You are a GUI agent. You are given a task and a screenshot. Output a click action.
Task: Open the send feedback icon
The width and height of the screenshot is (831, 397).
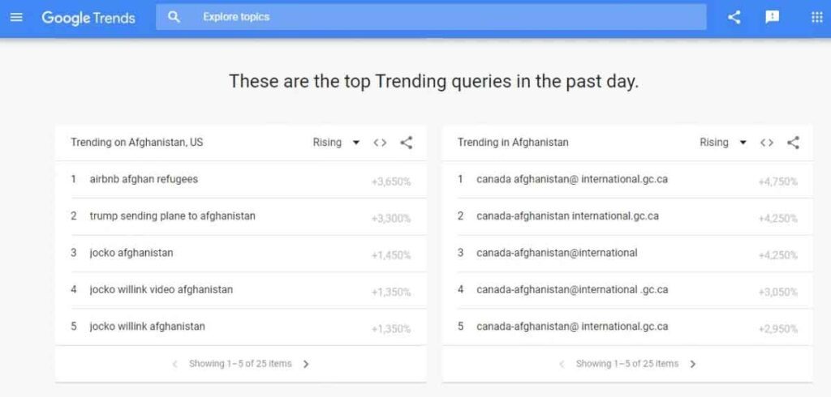(773, 17)
